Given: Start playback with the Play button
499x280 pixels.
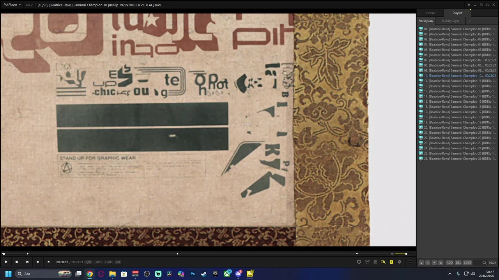Looking at the screenshot, I should (x=6, y=262).
